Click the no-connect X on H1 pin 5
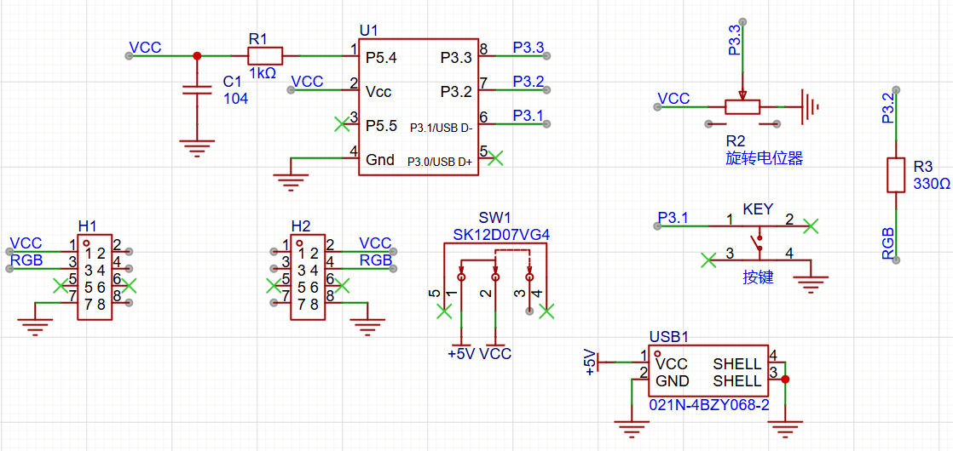 pyautogui.click(x=61, y=285)
